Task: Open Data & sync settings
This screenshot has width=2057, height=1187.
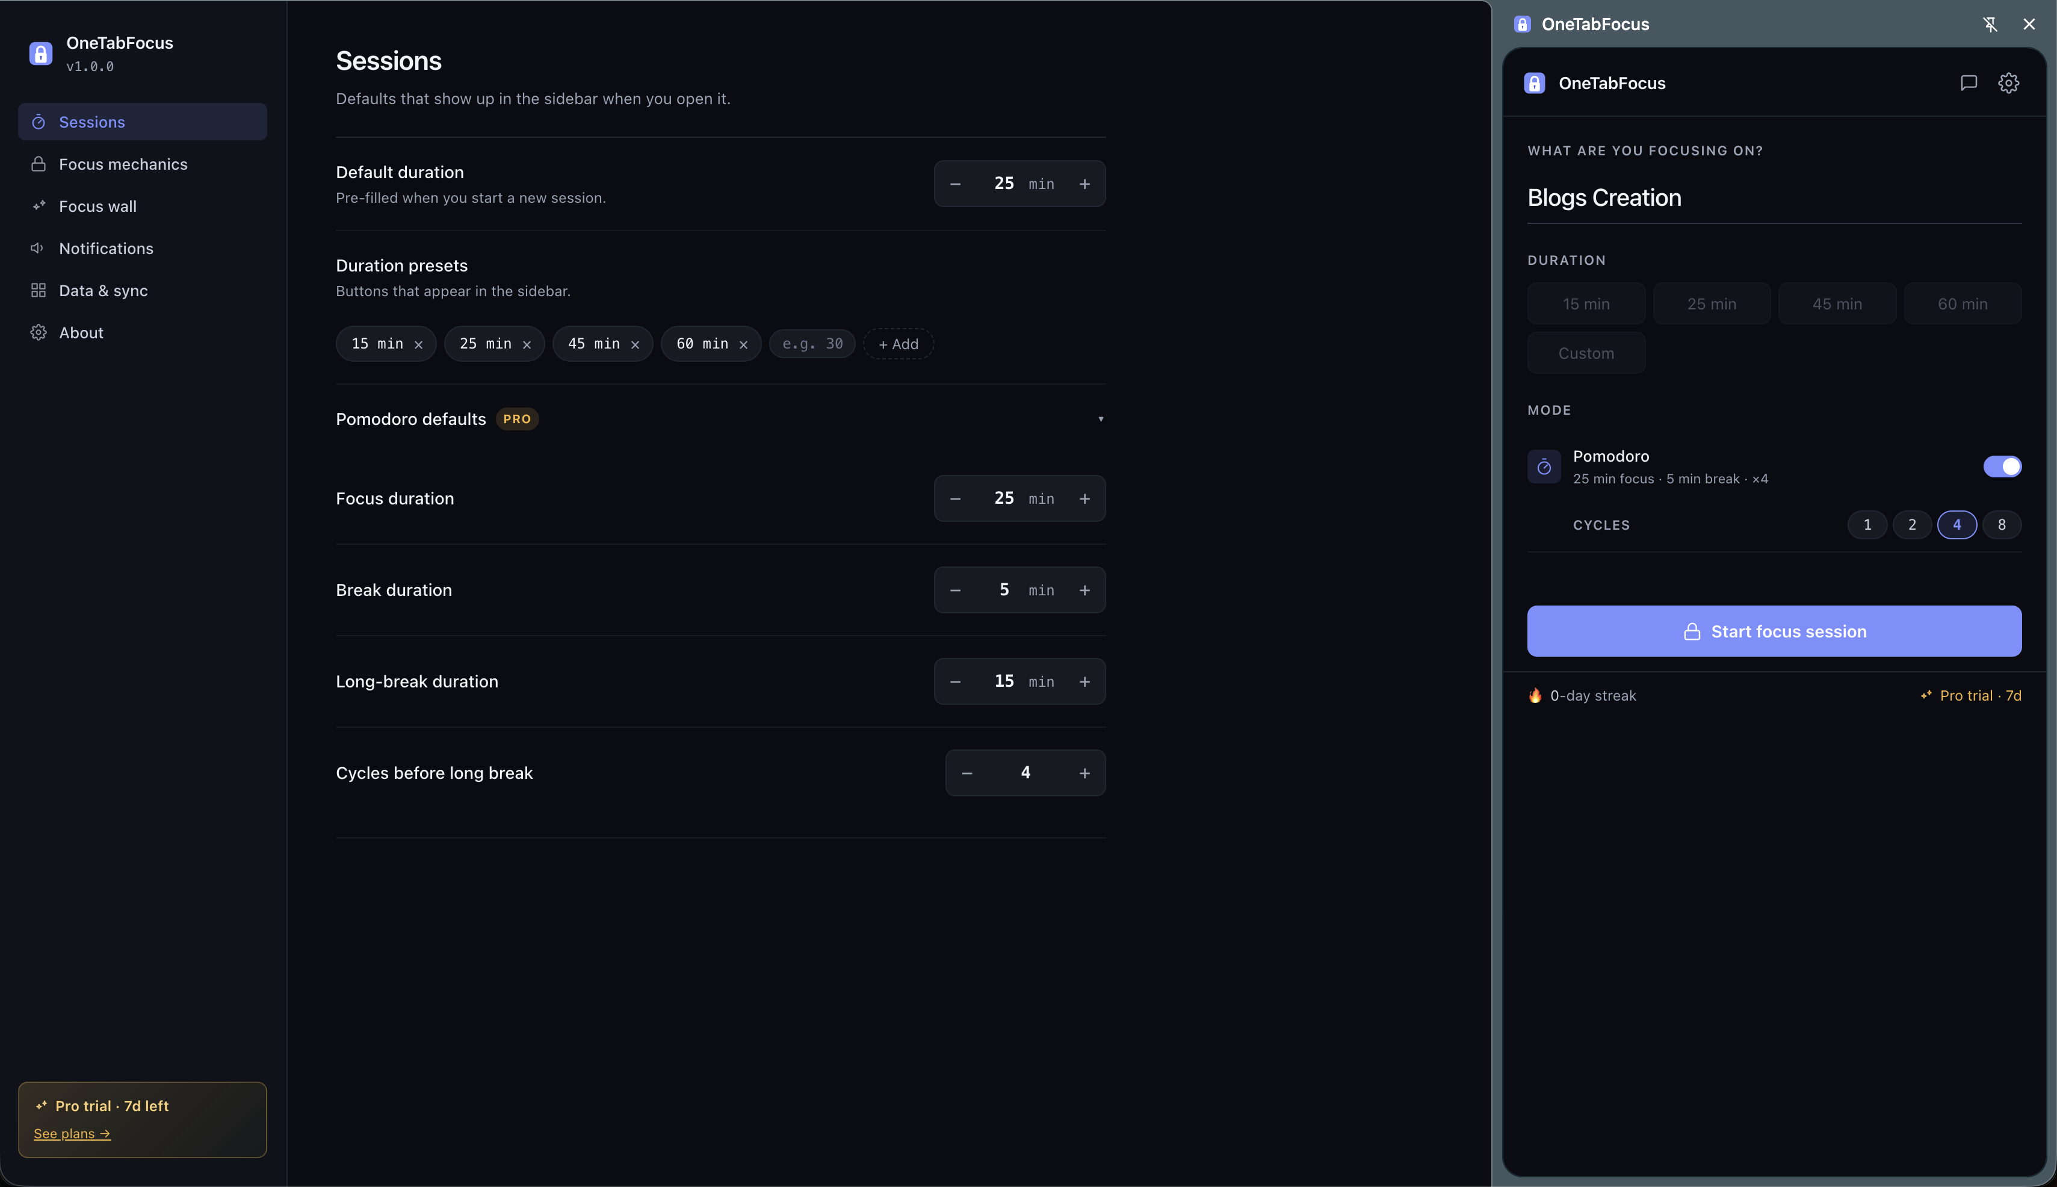Action: [143, 290]
